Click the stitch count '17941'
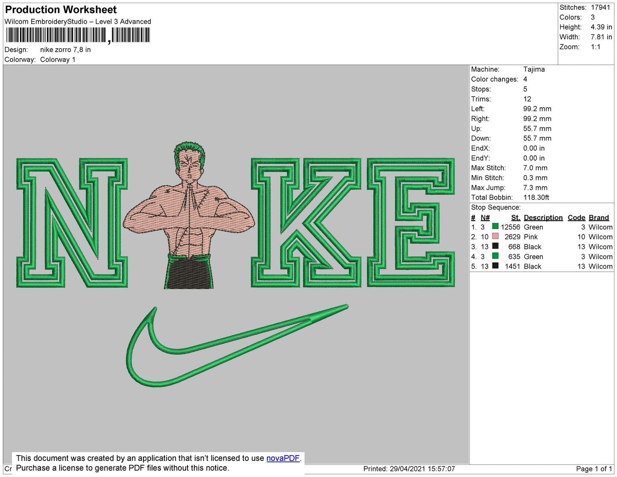617x477 pixels. 600,7
